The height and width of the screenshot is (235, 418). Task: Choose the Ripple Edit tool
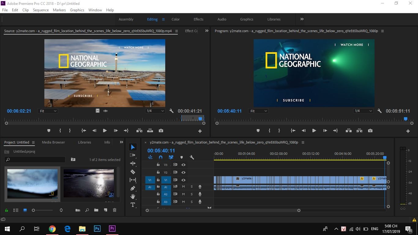133,163
